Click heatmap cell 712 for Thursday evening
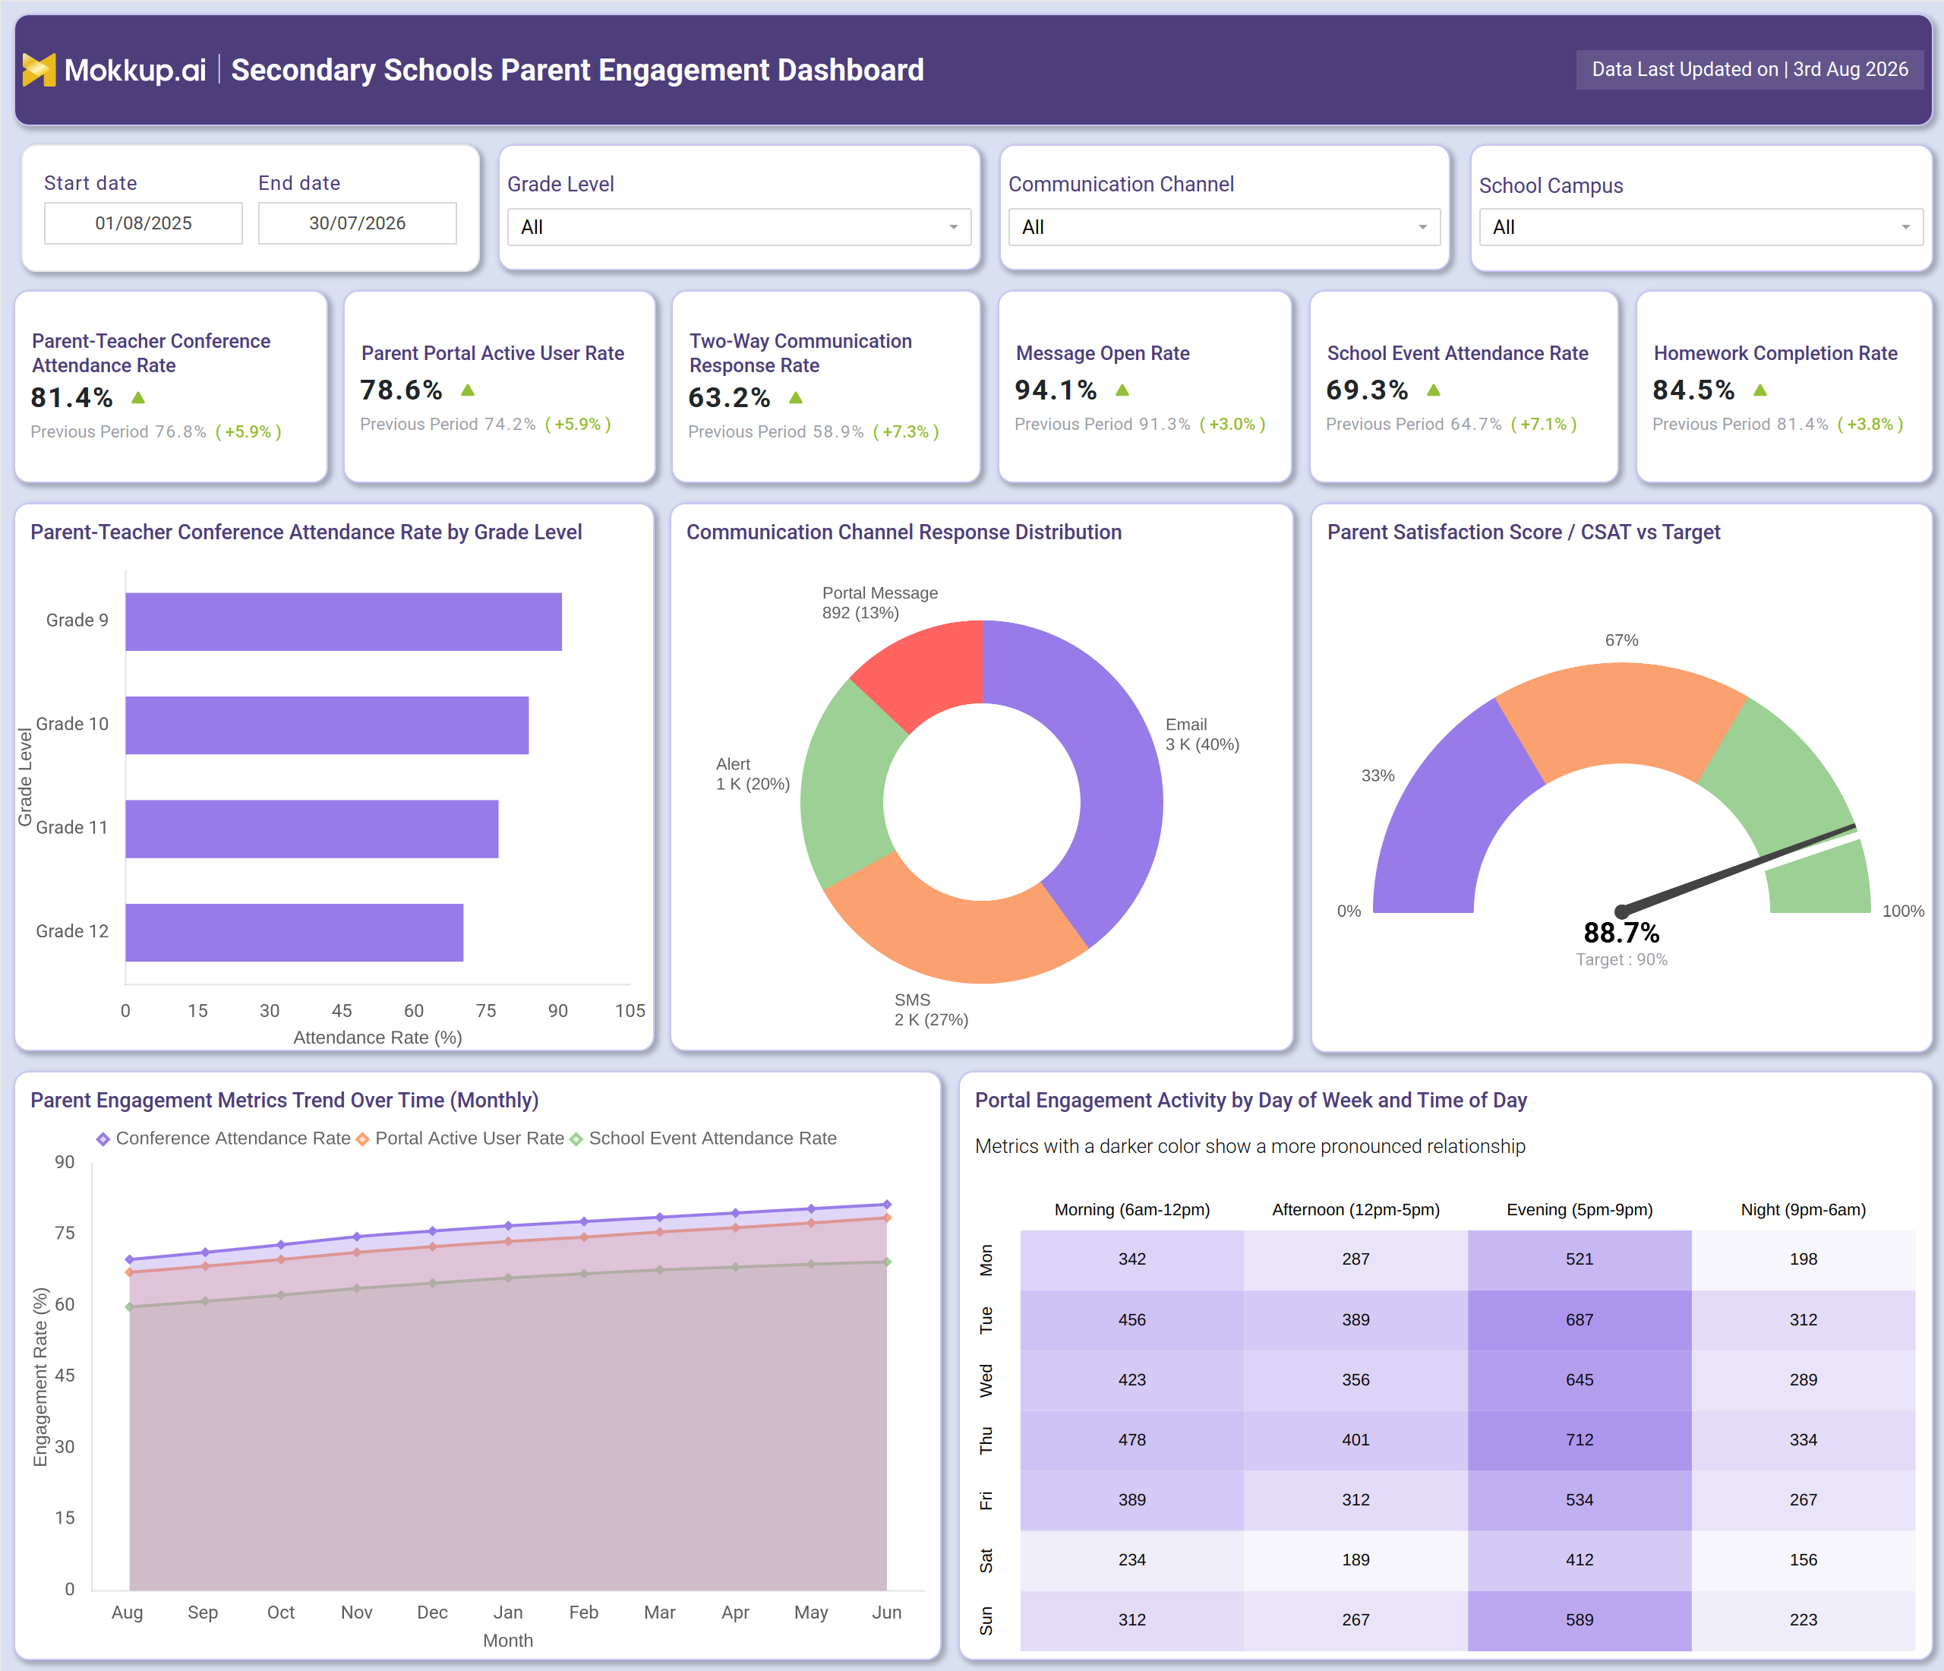The image size is (1944, 1671). 1579,1440
